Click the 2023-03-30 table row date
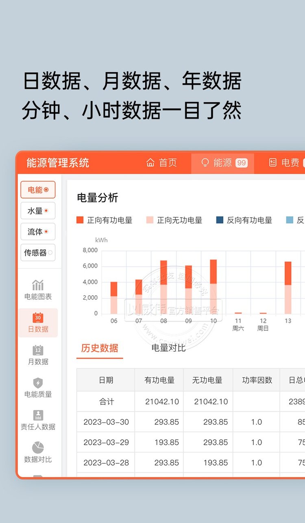305x523 pixels. click(106, 422)
